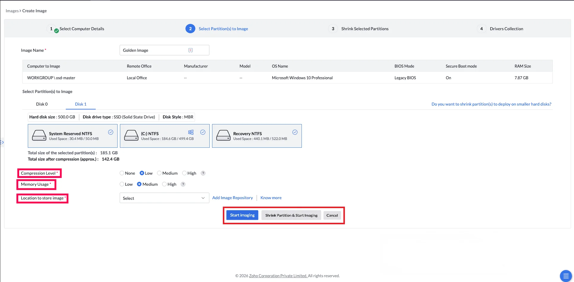This screenshot has width=574, height=282.
Task: Open Memory Usage help question icon
Action: tap(183, 184)
